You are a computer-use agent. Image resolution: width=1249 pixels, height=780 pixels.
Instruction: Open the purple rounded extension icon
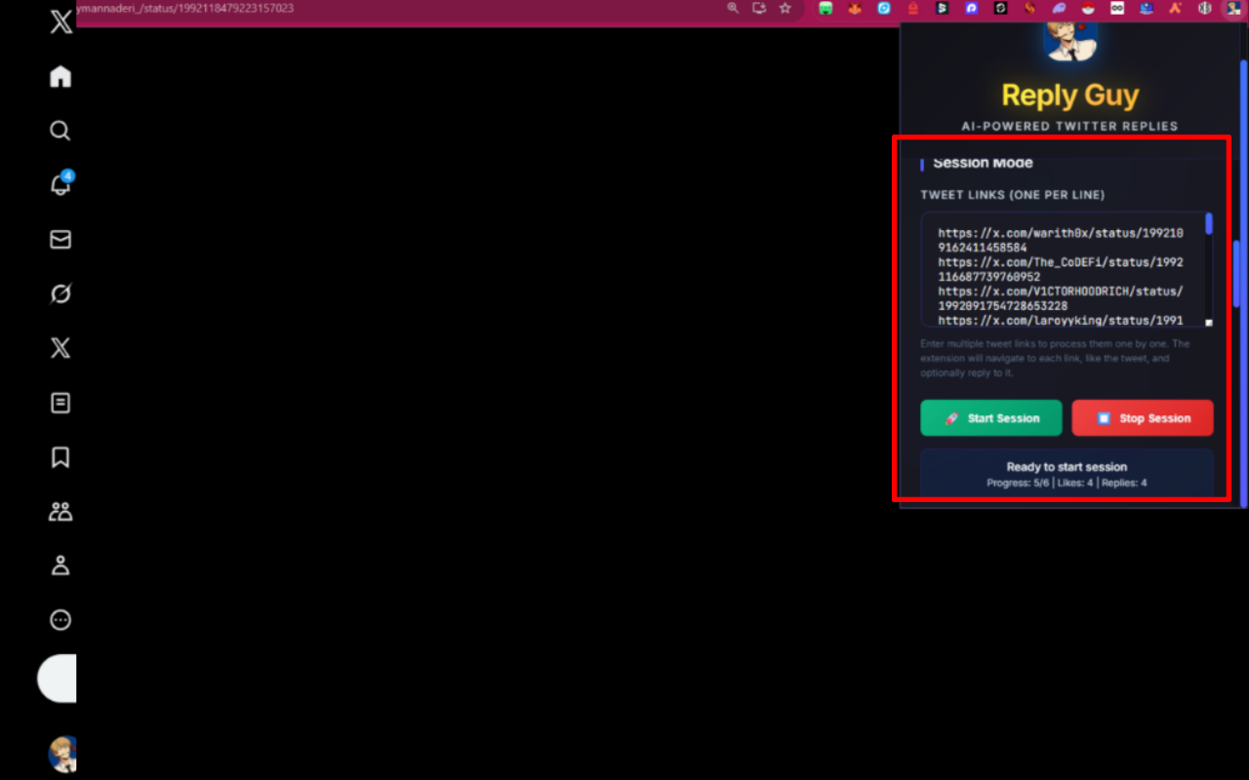[972, 8]
